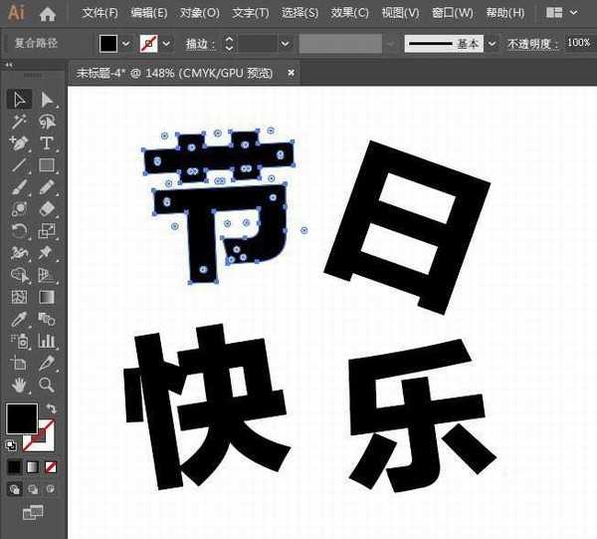Click the 不透明度 opacity label
This screenshot has width=597, height=539.
[x=532, y=45]
